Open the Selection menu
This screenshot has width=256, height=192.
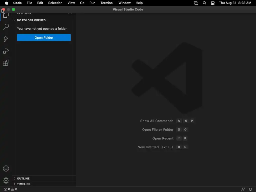(55, 3)
